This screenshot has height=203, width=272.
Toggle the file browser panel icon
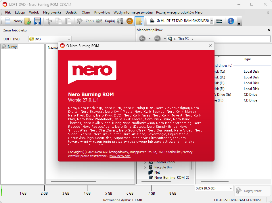pyautogui.click(x=139, y=21)
